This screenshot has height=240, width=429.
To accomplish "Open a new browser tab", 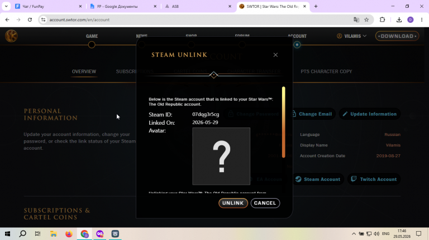I will pyautogui.click(x=316, y=6).
